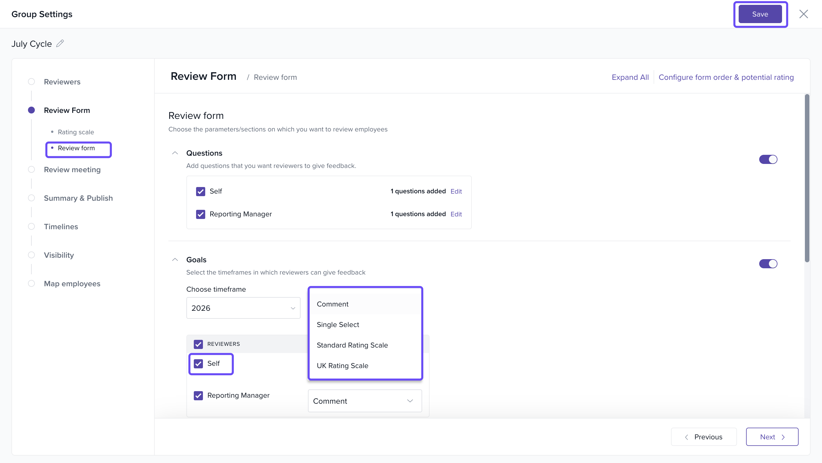The width and height of the screenshot is (822, 463).
Task: Select Standard Rating Scale option
Action: click(352, 345)
